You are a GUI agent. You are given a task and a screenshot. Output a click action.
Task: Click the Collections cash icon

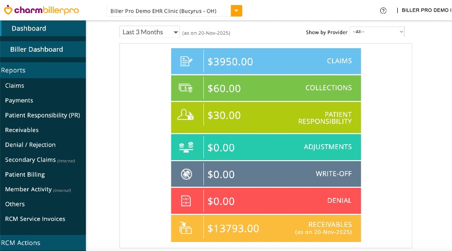[186, 88]
